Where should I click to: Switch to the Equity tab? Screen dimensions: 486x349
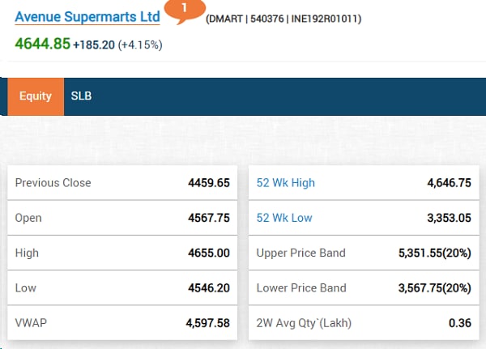36,96
